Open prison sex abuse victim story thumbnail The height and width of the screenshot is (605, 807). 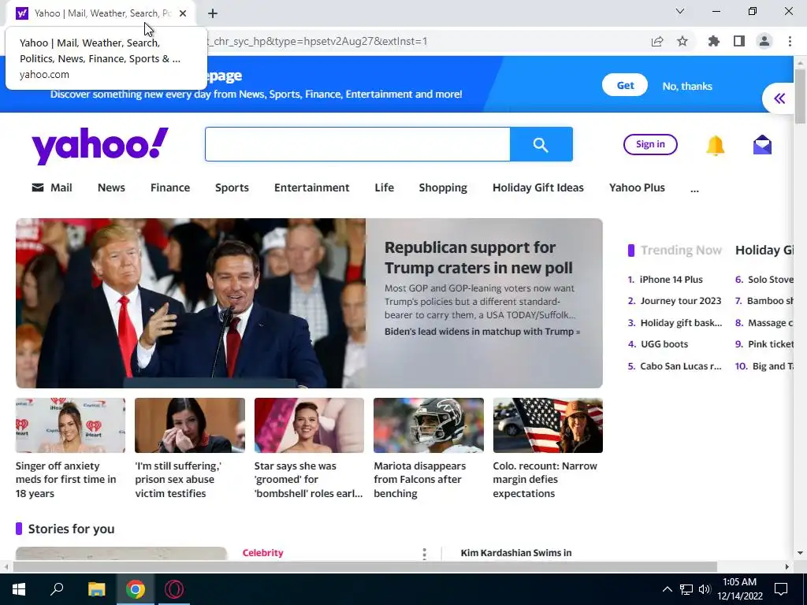click(x=190, y=425)
